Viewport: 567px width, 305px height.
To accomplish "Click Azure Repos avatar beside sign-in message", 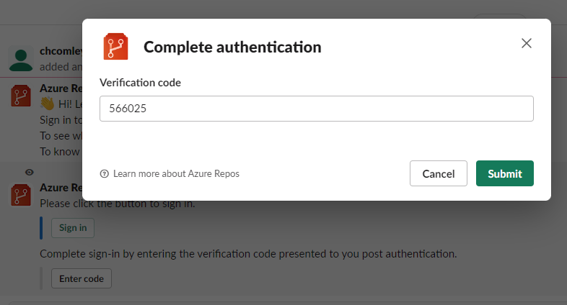I will tap(22, 195).
